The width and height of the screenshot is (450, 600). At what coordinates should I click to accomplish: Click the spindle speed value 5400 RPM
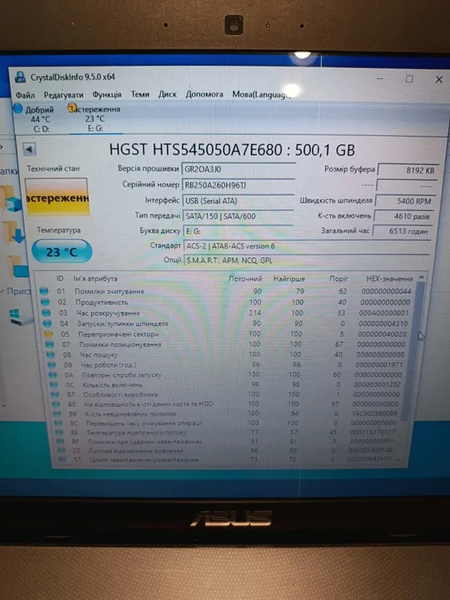tap(405, 201)
